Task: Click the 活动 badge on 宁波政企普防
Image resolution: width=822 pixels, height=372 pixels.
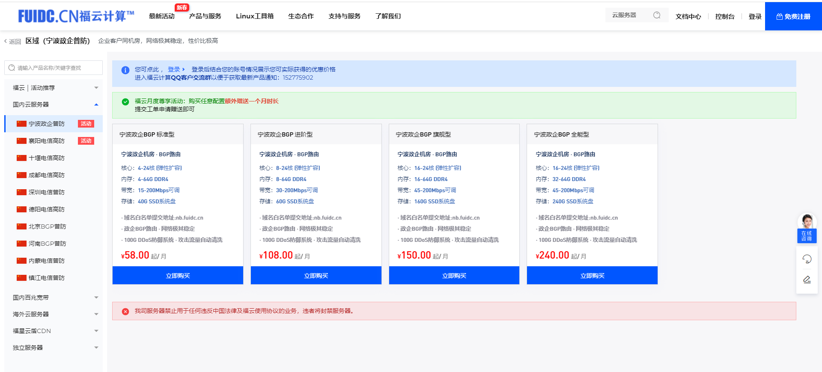Action: (x=86, y=124)
